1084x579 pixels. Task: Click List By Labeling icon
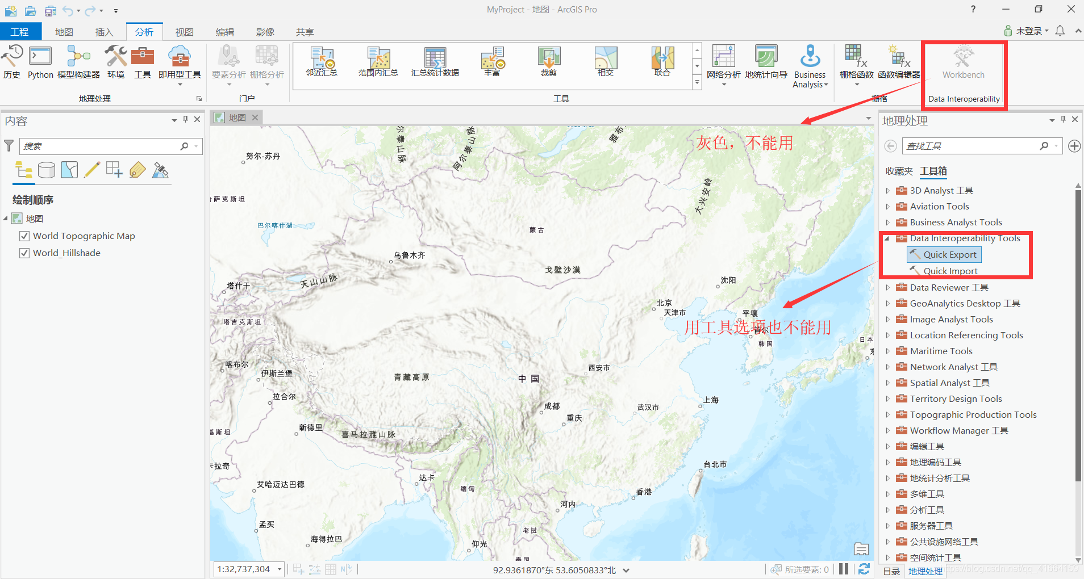[137, 170]
